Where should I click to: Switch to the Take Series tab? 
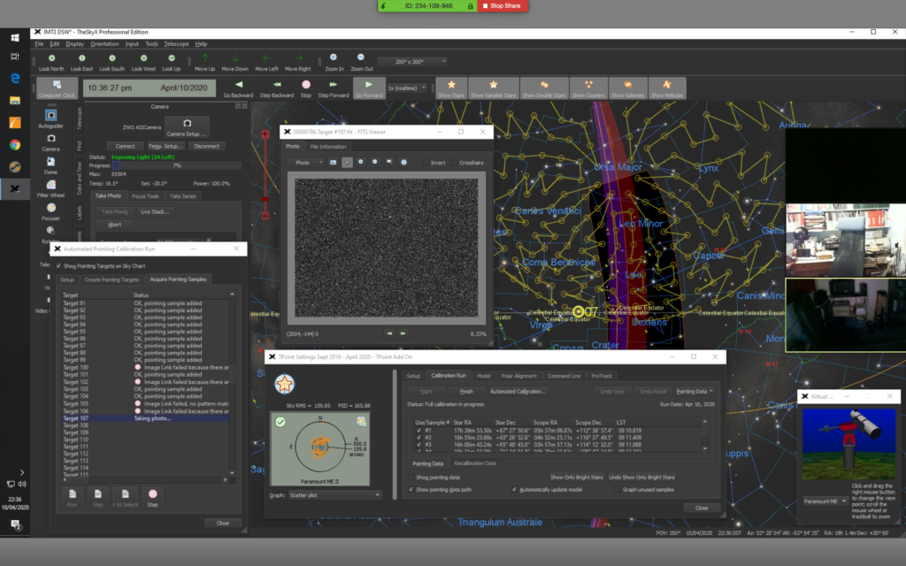click(182, 195)
